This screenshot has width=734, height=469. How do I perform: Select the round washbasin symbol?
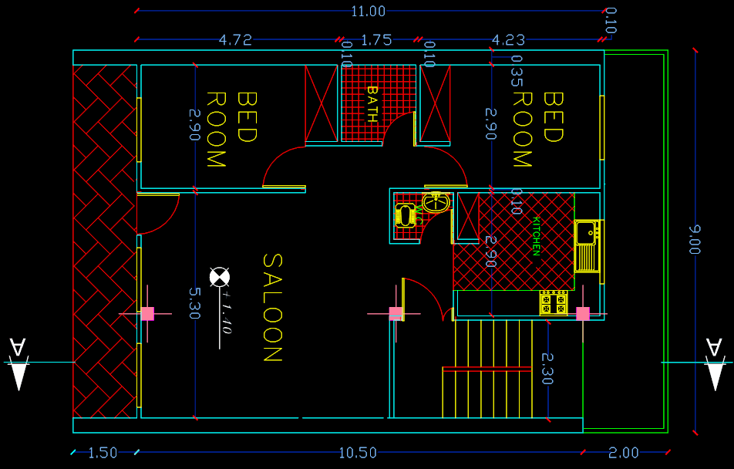[x=436, y=202]
